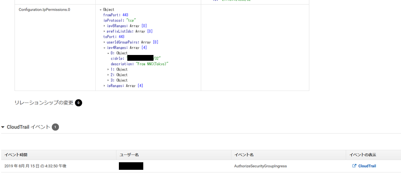Click the event time 2019年8月15日 cell

[35, 166]
